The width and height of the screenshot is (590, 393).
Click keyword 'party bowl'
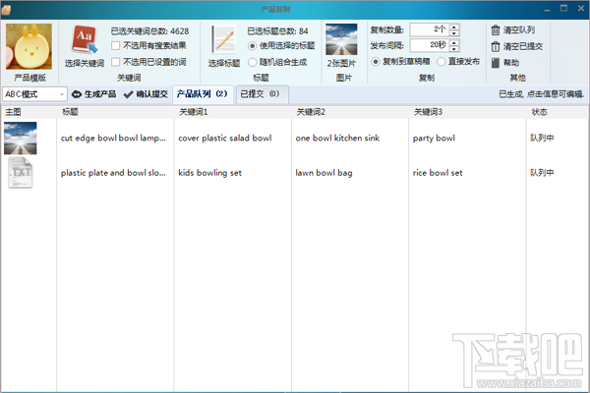[x=434, y=138]
